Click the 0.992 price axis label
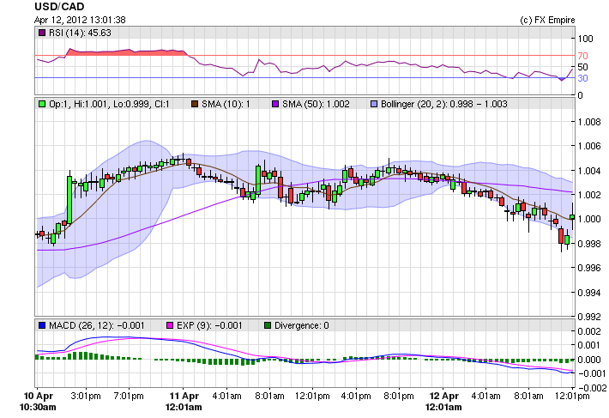The image size is (609, 418). click(589, 317)
